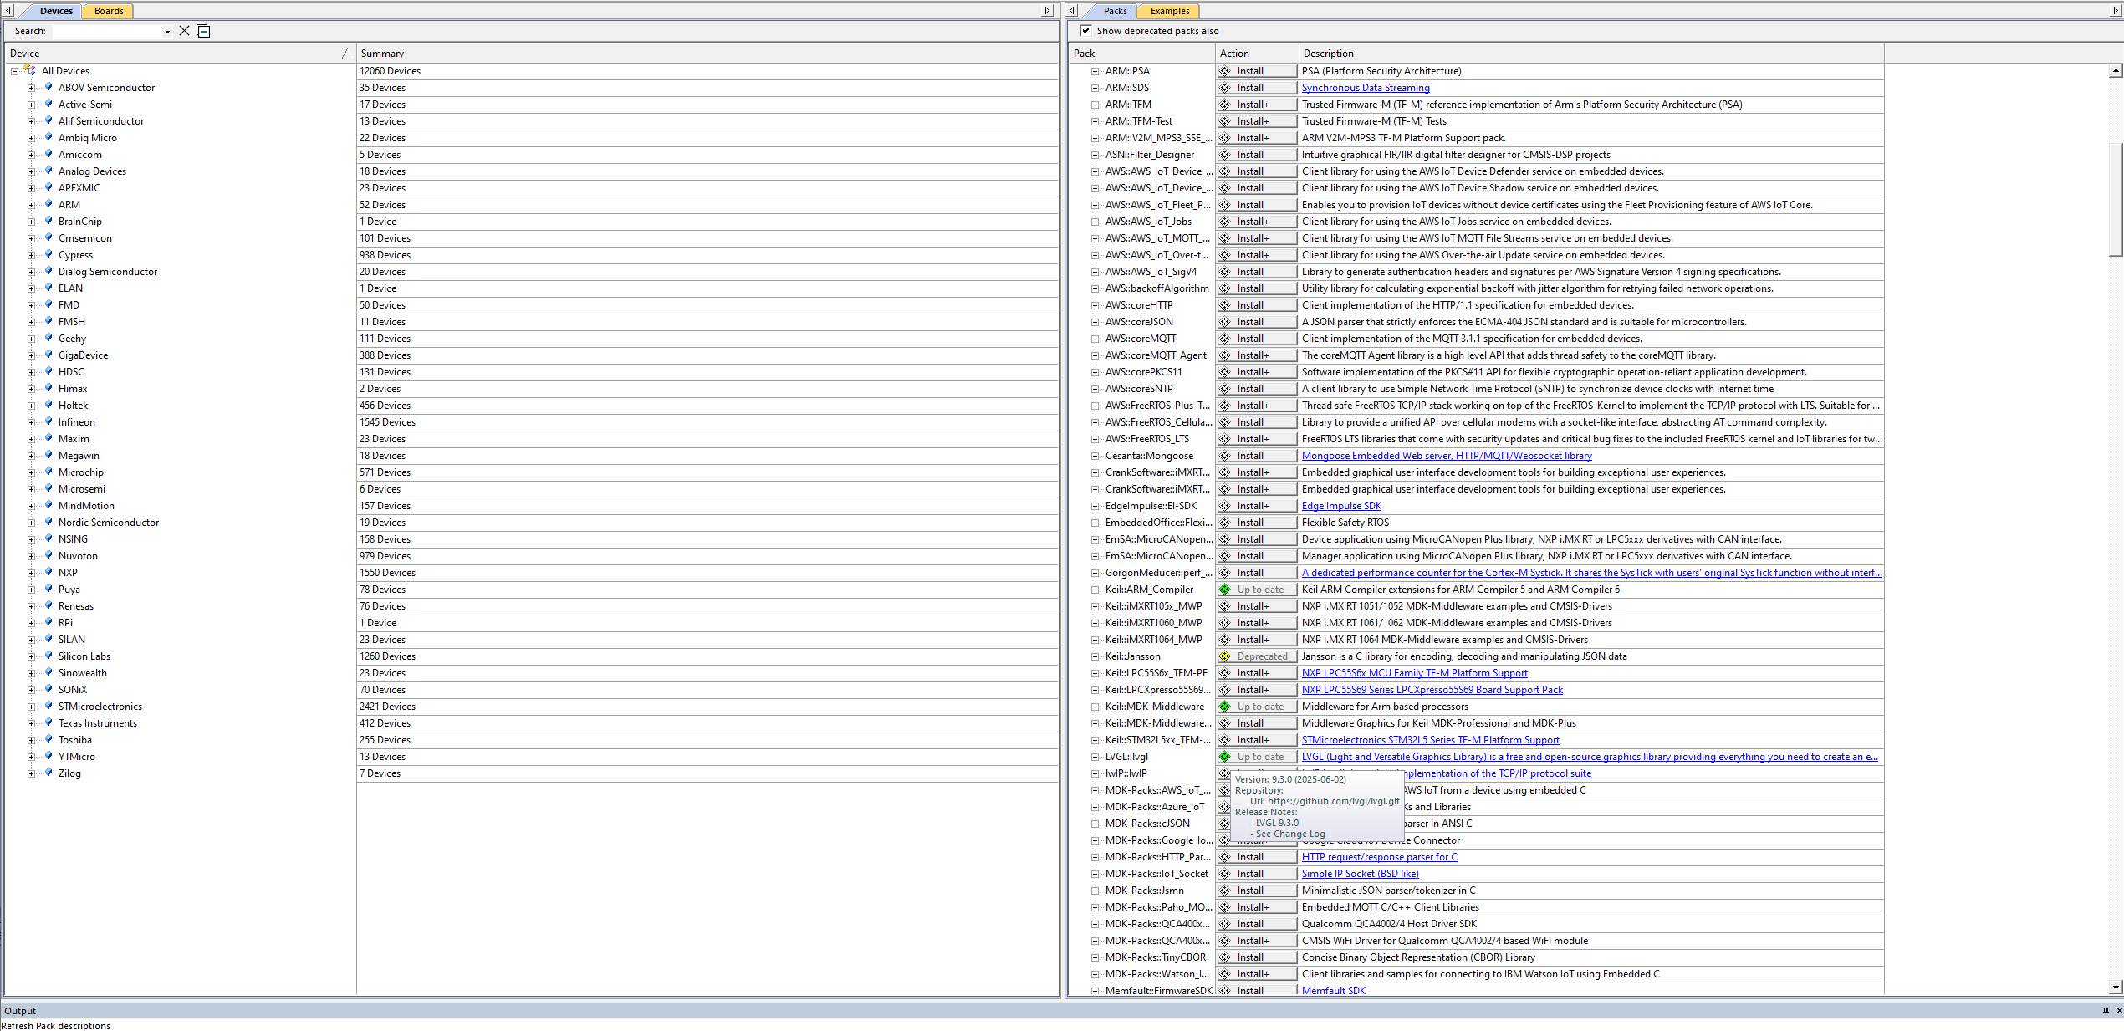
Task: Click the pin icon of the Output panel
Action: [x=2106, y=1010]
